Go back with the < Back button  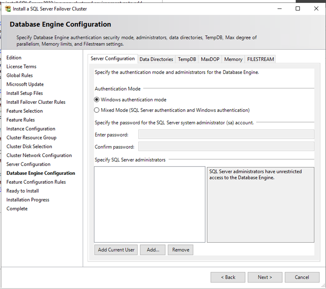pyautogui.click(x=228, y=277)
